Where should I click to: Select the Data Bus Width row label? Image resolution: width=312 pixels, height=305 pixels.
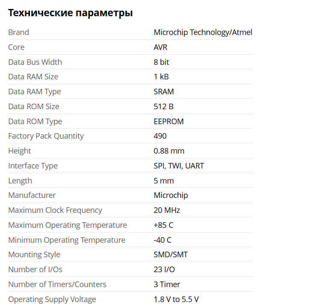pos(35,62)
